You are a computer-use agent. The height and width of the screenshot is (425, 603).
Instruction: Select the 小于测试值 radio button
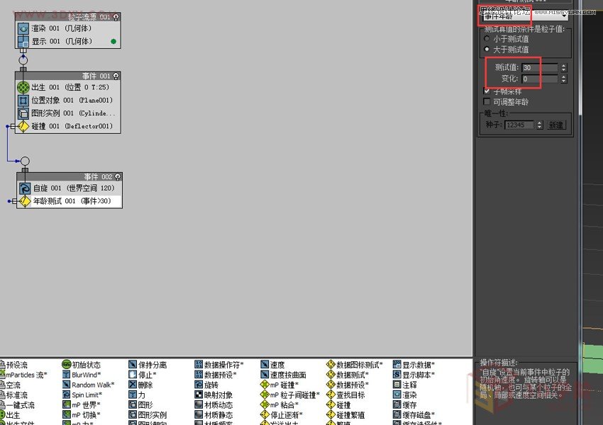[487, 40]
